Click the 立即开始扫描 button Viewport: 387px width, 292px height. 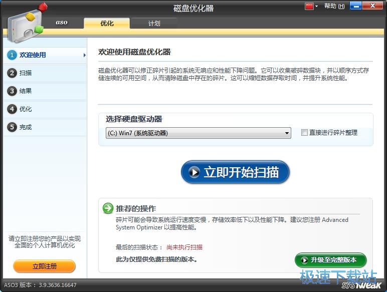235,172
